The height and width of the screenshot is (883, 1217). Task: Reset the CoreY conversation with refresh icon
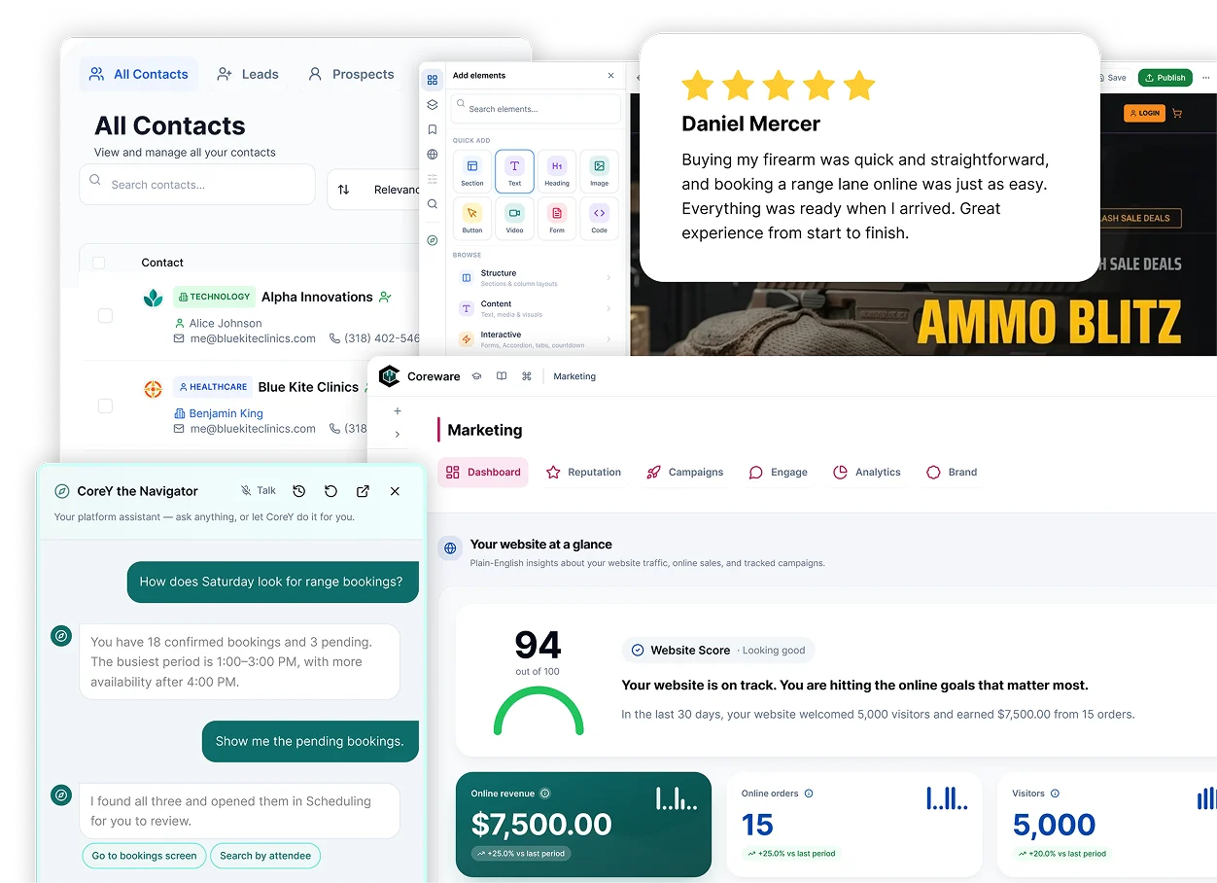330,491
